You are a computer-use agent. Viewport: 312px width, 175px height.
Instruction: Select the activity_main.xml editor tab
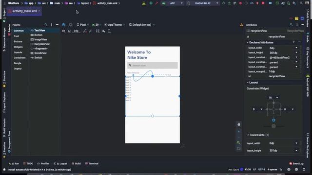coord(24,11)
